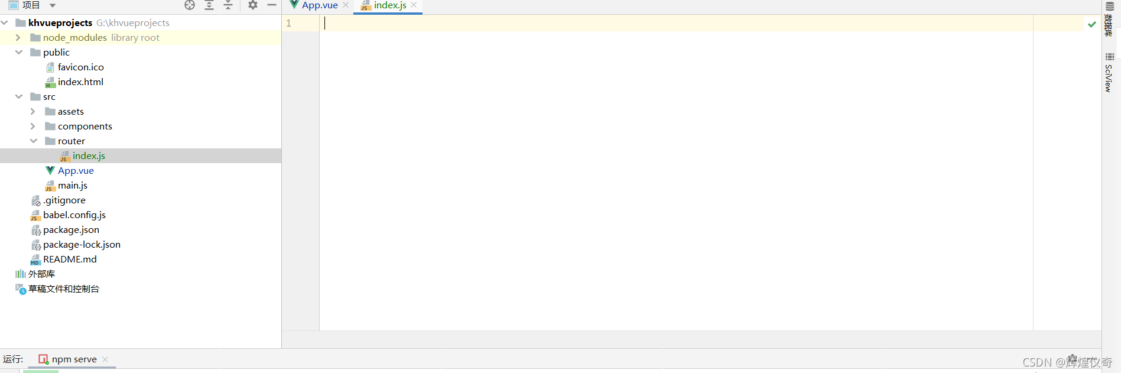Select main.js in the project tree

point(73,185)
